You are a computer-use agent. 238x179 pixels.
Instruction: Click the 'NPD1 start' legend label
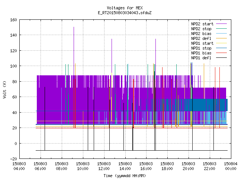(x=202, y=43)
